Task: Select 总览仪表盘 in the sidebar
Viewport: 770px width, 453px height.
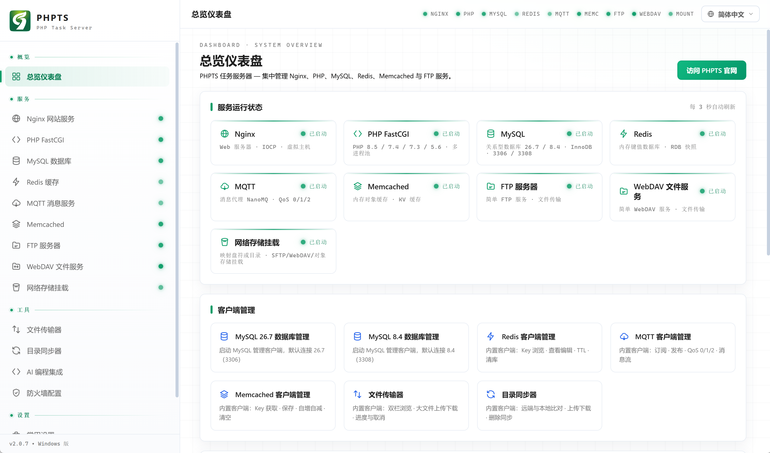Action: coord(87,76)
